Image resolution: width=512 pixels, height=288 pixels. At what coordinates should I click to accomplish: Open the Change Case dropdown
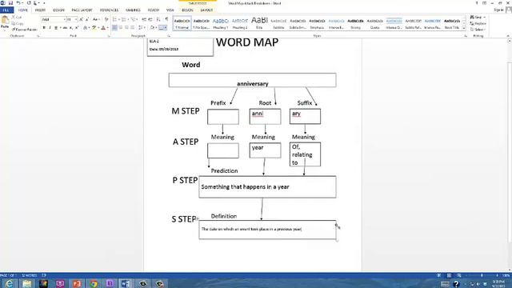96,19
